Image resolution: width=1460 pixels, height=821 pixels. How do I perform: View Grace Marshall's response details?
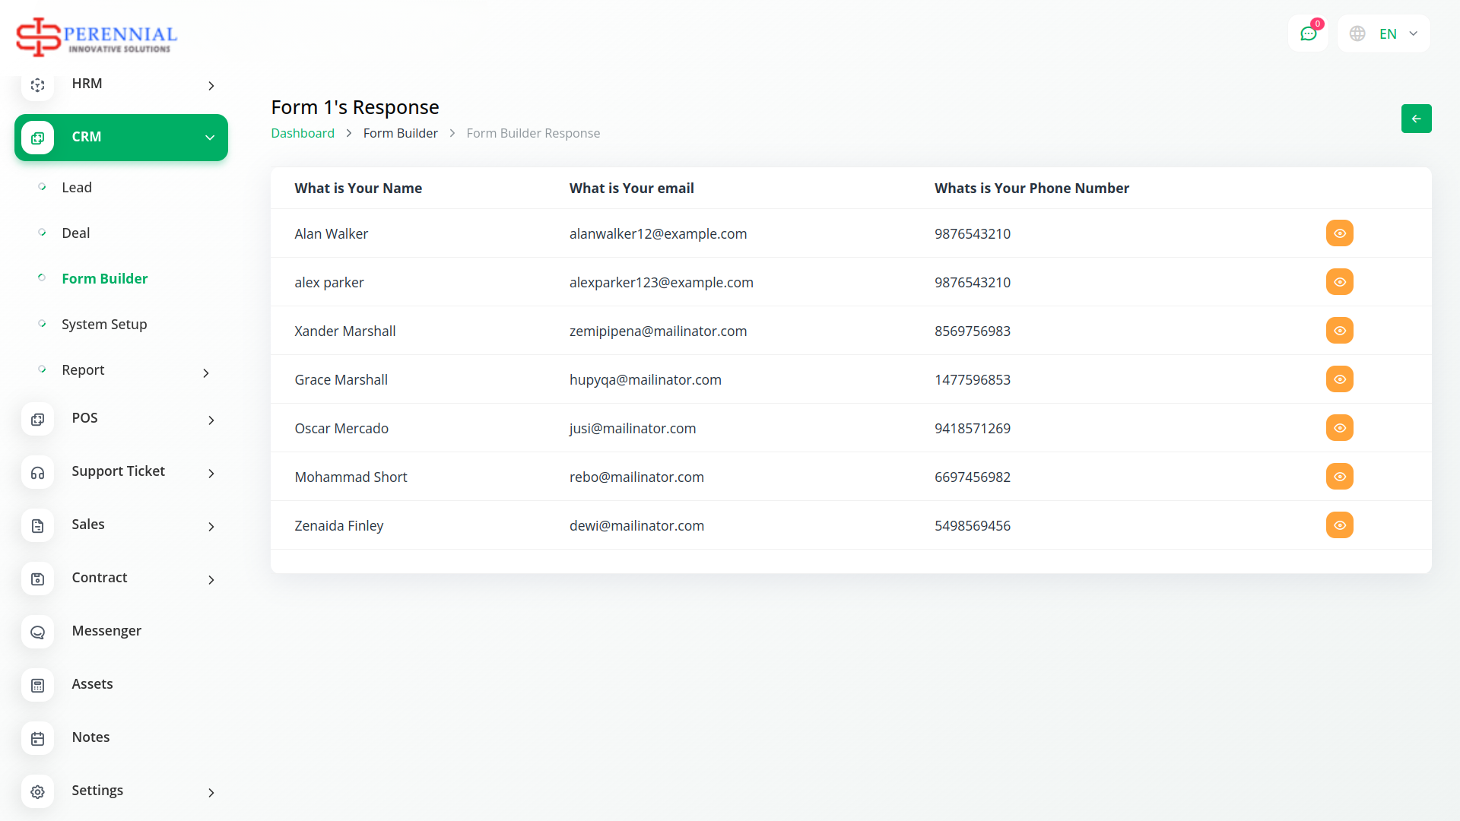coord(1339,379)
